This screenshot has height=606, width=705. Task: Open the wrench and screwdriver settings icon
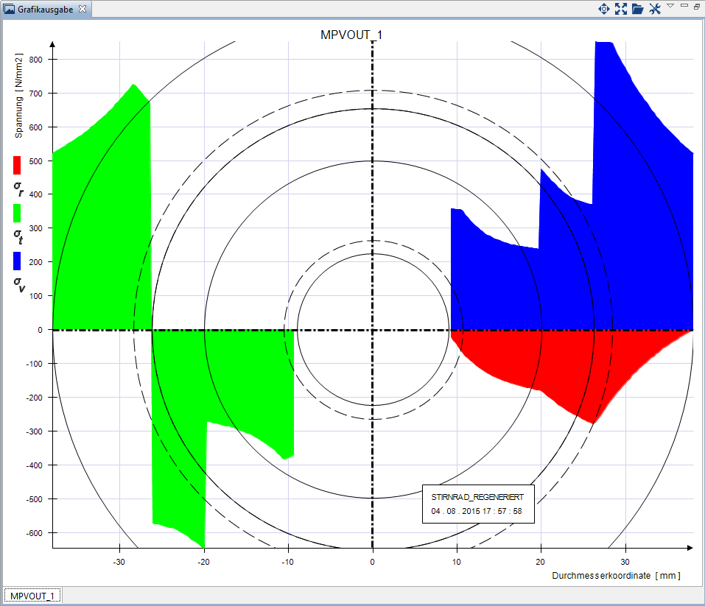[x=654, y=9]
